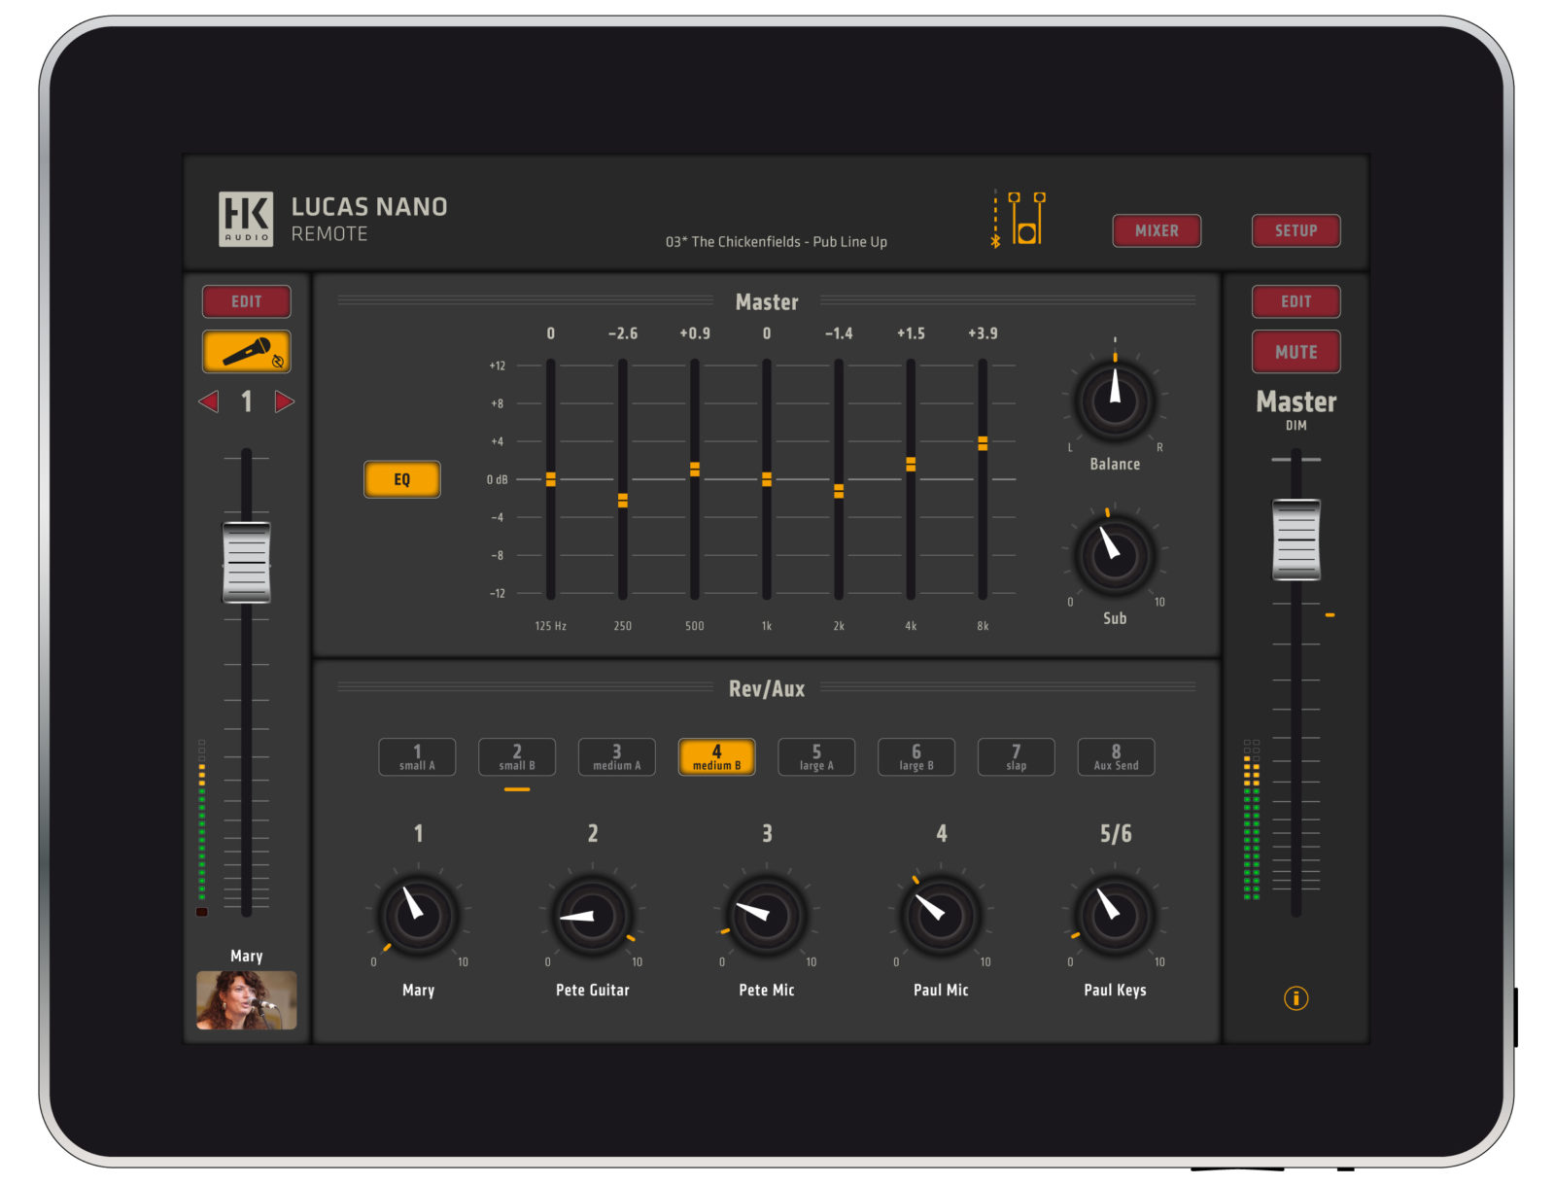
Task: Select reverb preset 5 large A
Action: 816,757
